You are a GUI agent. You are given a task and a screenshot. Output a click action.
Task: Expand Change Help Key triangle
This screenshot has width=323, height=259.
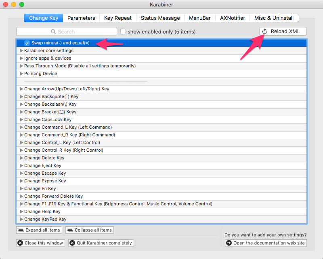(x=21, y=212)
